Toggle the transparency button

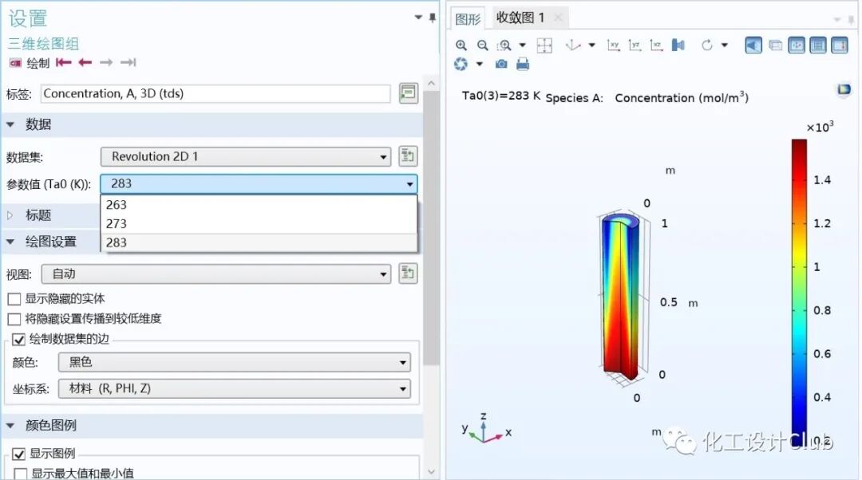pos(775,45)
